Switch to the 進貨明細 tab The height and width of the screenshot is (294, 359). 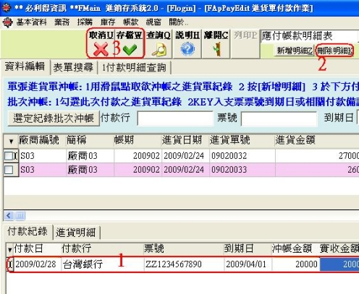(x=76, y=233)
